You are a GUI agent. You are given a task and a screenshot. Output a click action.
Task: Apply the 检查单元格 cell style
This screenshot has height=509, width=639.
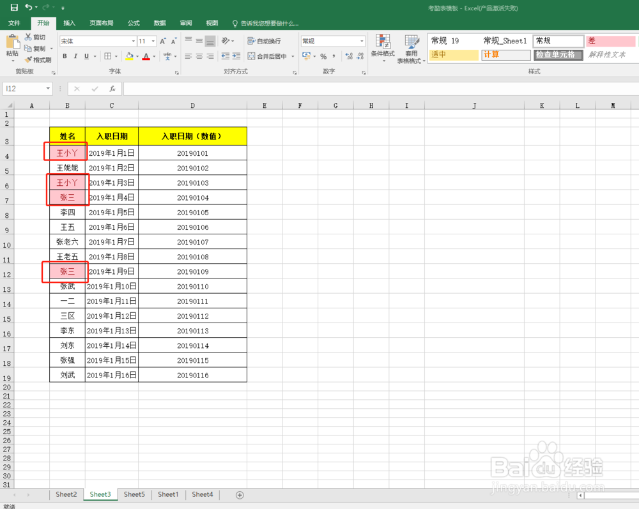click(558, 54)
